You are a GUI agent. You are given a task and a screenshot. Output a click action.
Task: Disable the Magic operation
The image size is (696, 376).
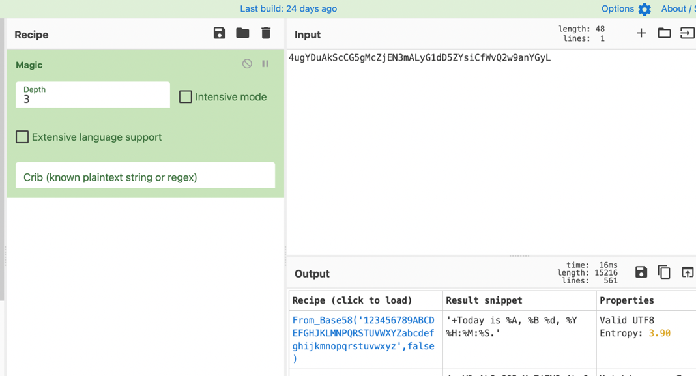point(247,64)
